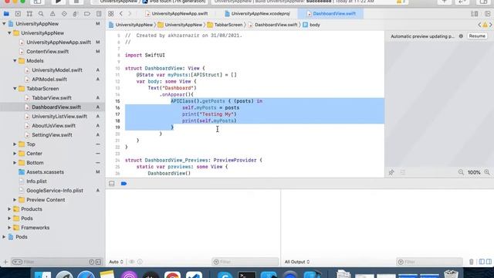Open TabbarScreen in the jump bar
494x278 pixels.
[x=225, y=25]
